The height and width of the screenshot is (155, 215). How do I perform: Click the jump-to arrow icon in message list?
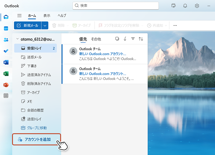pos(125,39)
